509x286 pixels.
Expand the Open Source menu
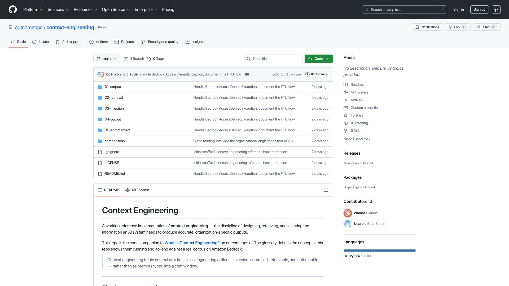coord(116,10)
